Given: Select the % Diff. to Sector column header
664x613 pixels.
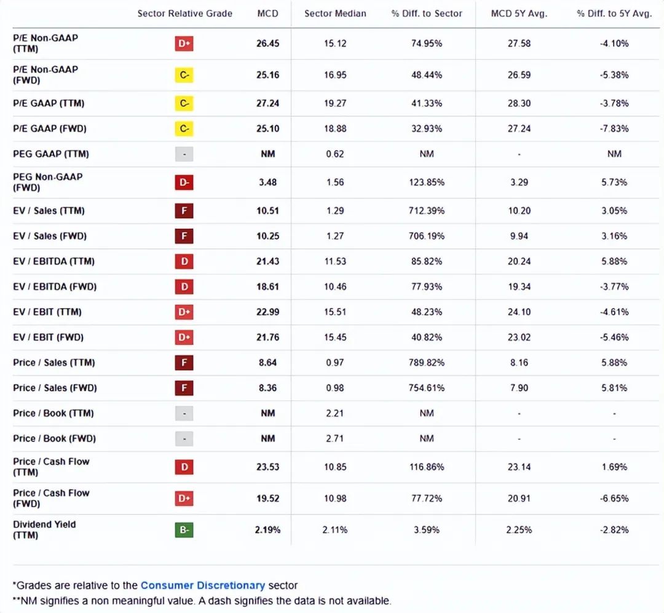Looking at the screenshot, I should click(x=427, y=14).
